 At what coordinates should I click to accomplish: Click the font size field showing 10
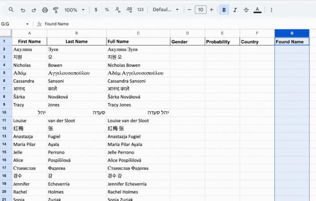click(200, 10)
